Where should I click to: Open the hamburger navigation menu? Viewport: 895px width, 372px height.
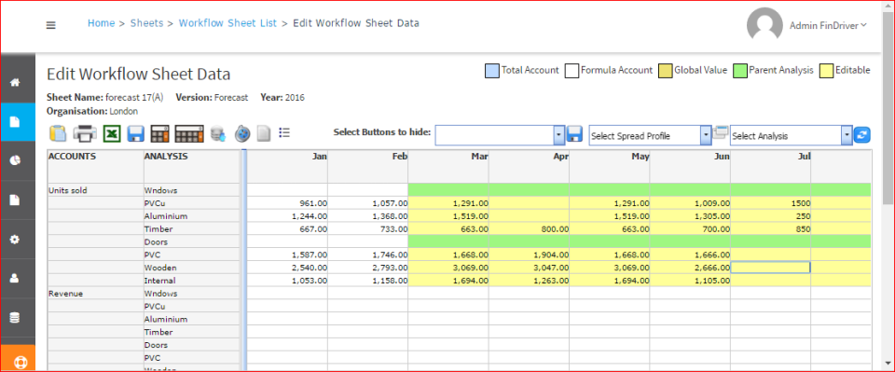(x=50, y=25)
